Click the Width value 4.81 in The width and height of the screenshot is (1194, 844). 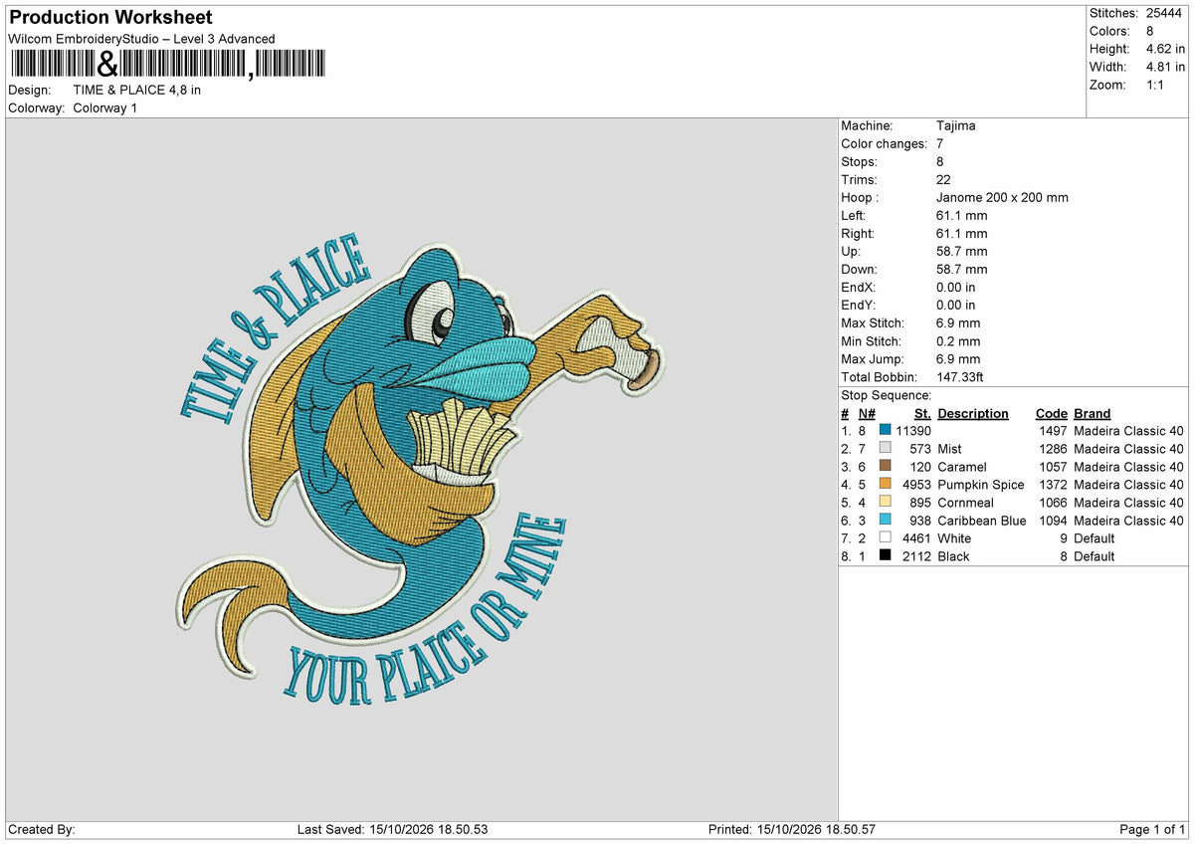pos(1165,67)
